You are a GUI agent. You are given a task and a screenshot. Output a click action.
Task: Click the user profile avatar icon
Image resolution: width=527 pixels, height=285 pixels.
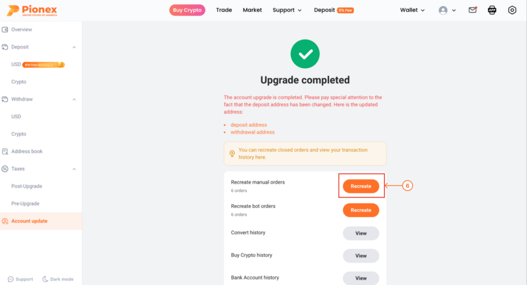click(x=443, y=10)
